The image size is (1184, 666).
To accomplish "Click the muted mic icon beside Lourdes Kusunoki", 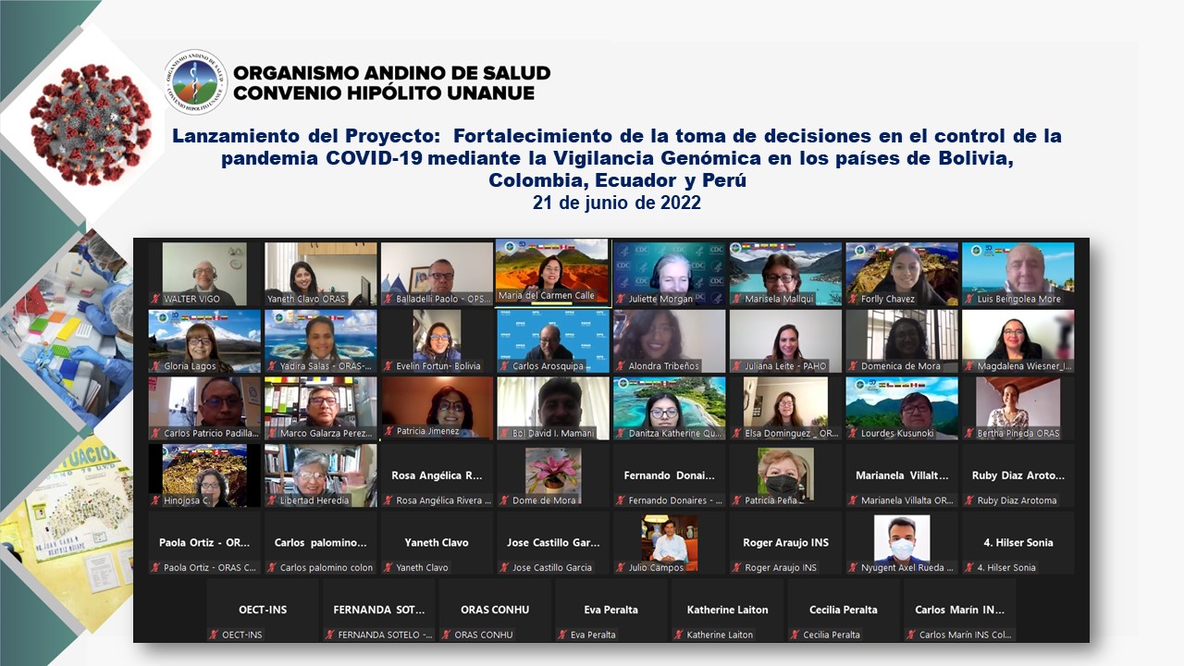I will (853, 434).
